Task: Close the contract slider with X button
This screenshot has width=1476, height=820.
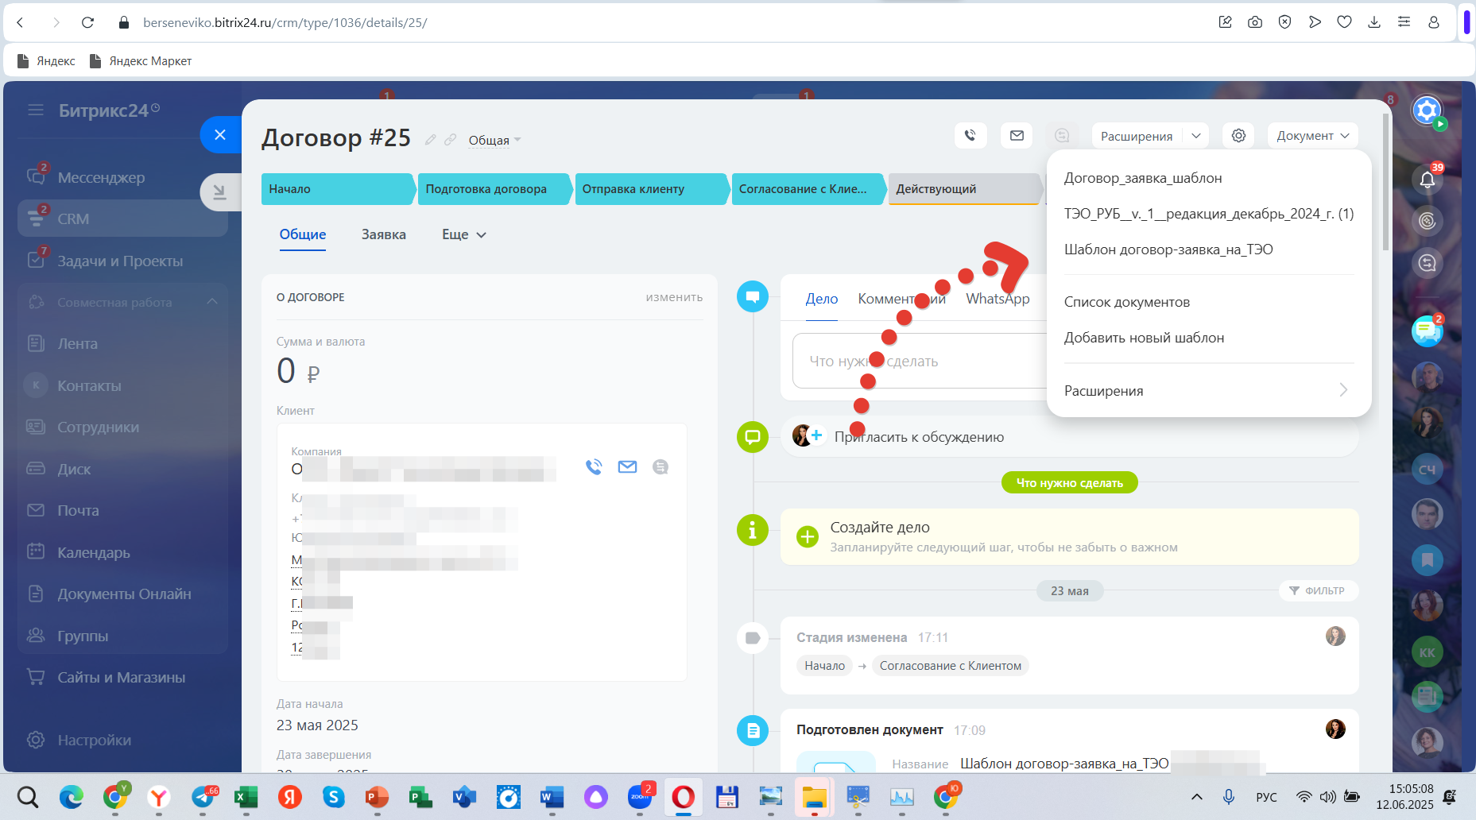Action: (x=220, y=134)
